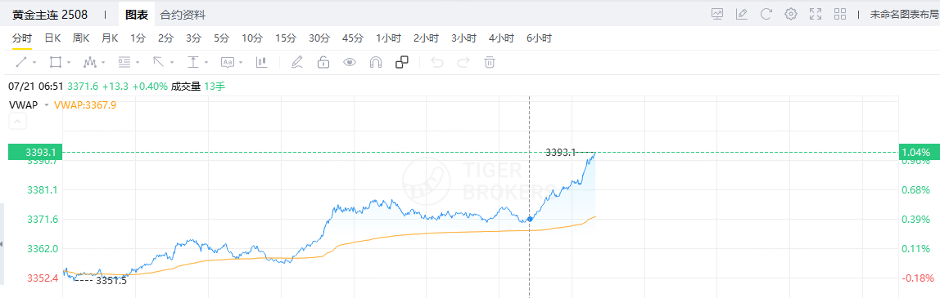
Task: Choose the 15分 interval
Action: 286,38
